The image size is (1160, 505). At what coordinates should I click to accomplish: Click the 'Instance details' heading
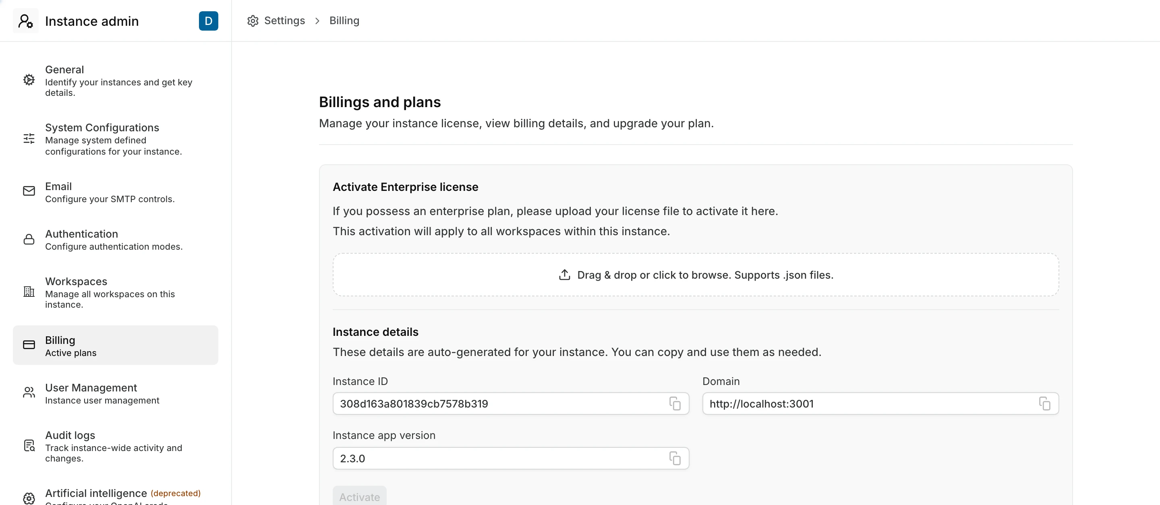(x=375, y=332)
